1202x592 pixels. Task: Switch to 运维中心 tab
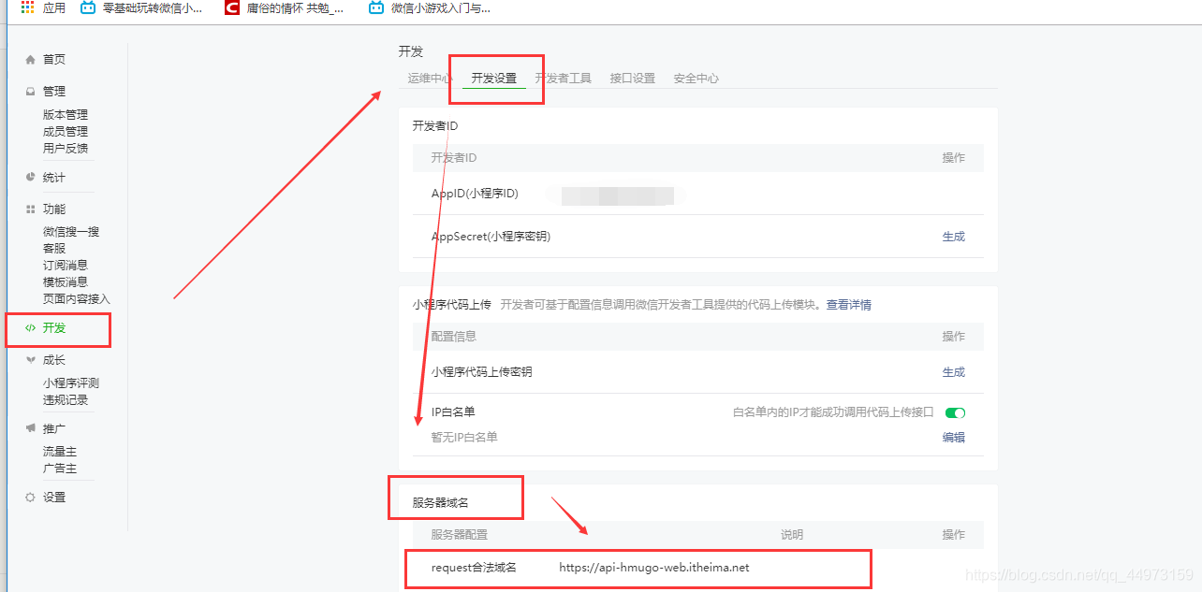click(x=431, y=79)
